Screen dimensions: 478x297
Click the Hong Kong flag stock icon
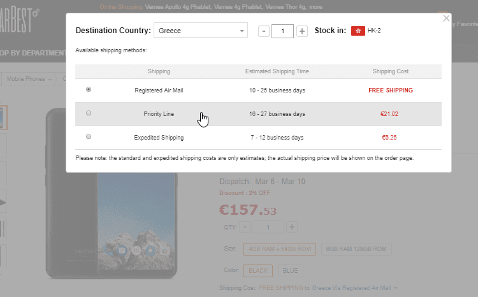coord(358,31)
